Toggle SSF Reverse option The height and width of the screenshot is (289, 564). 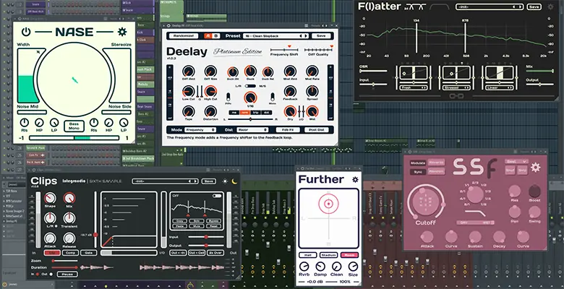(436, 163)
